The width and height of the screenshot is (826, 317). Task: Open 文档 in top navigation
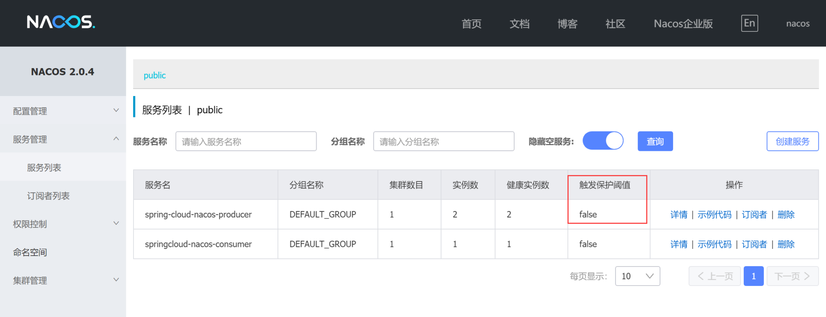519,24
